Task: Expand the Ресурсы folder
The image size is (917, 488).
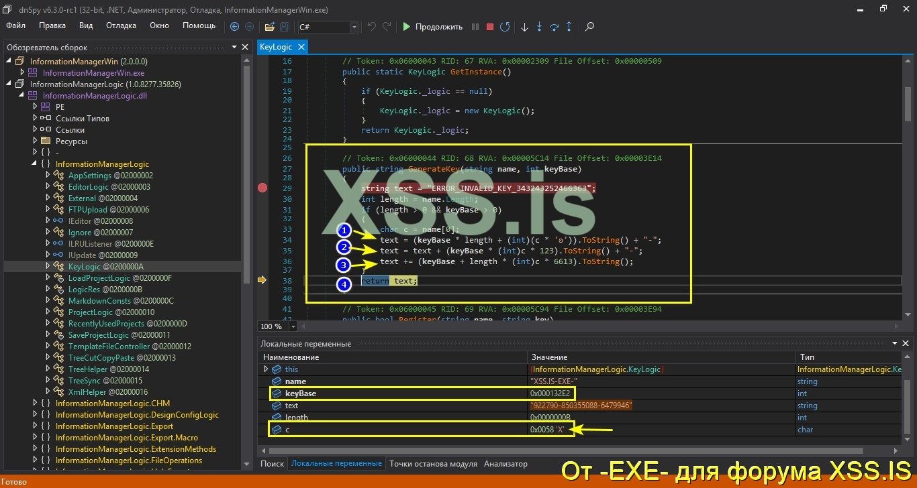Action: [35, 141]
